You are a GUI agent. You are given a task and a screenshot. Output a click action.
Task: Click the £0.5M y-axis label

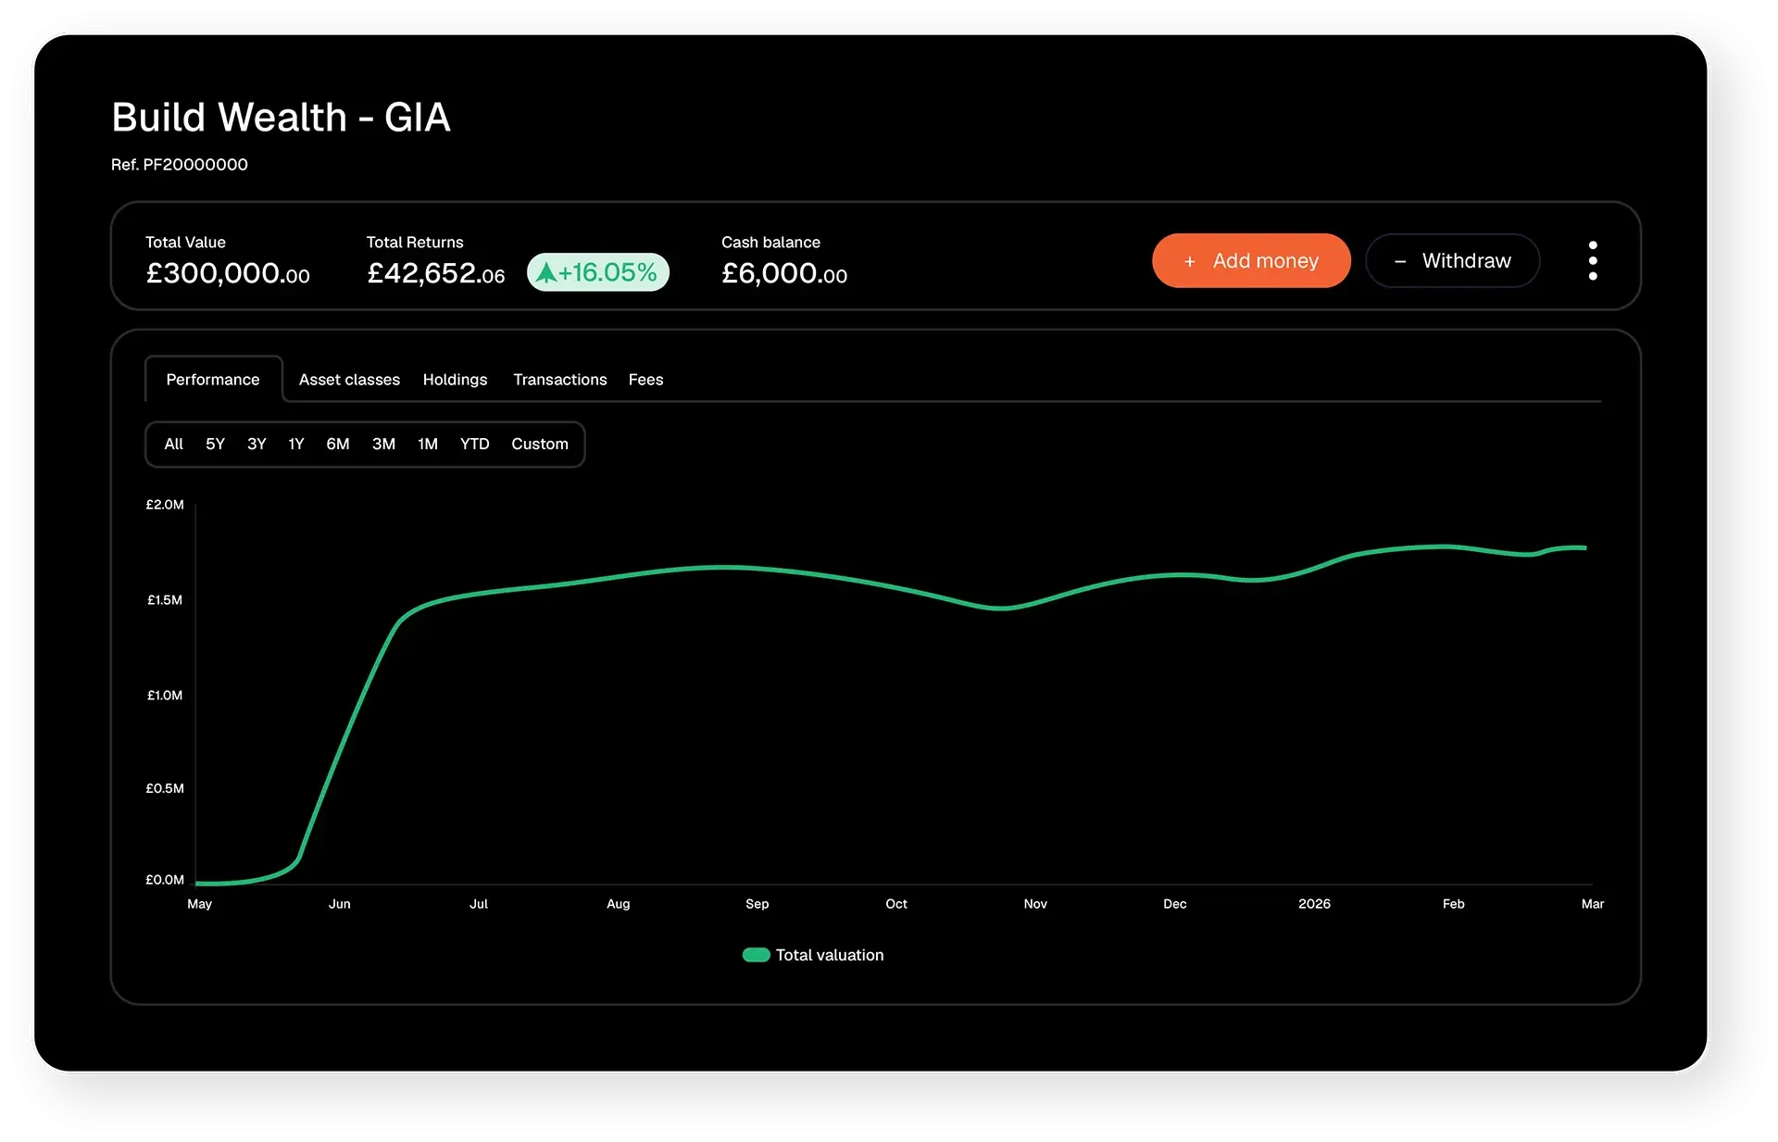point(165,788)
